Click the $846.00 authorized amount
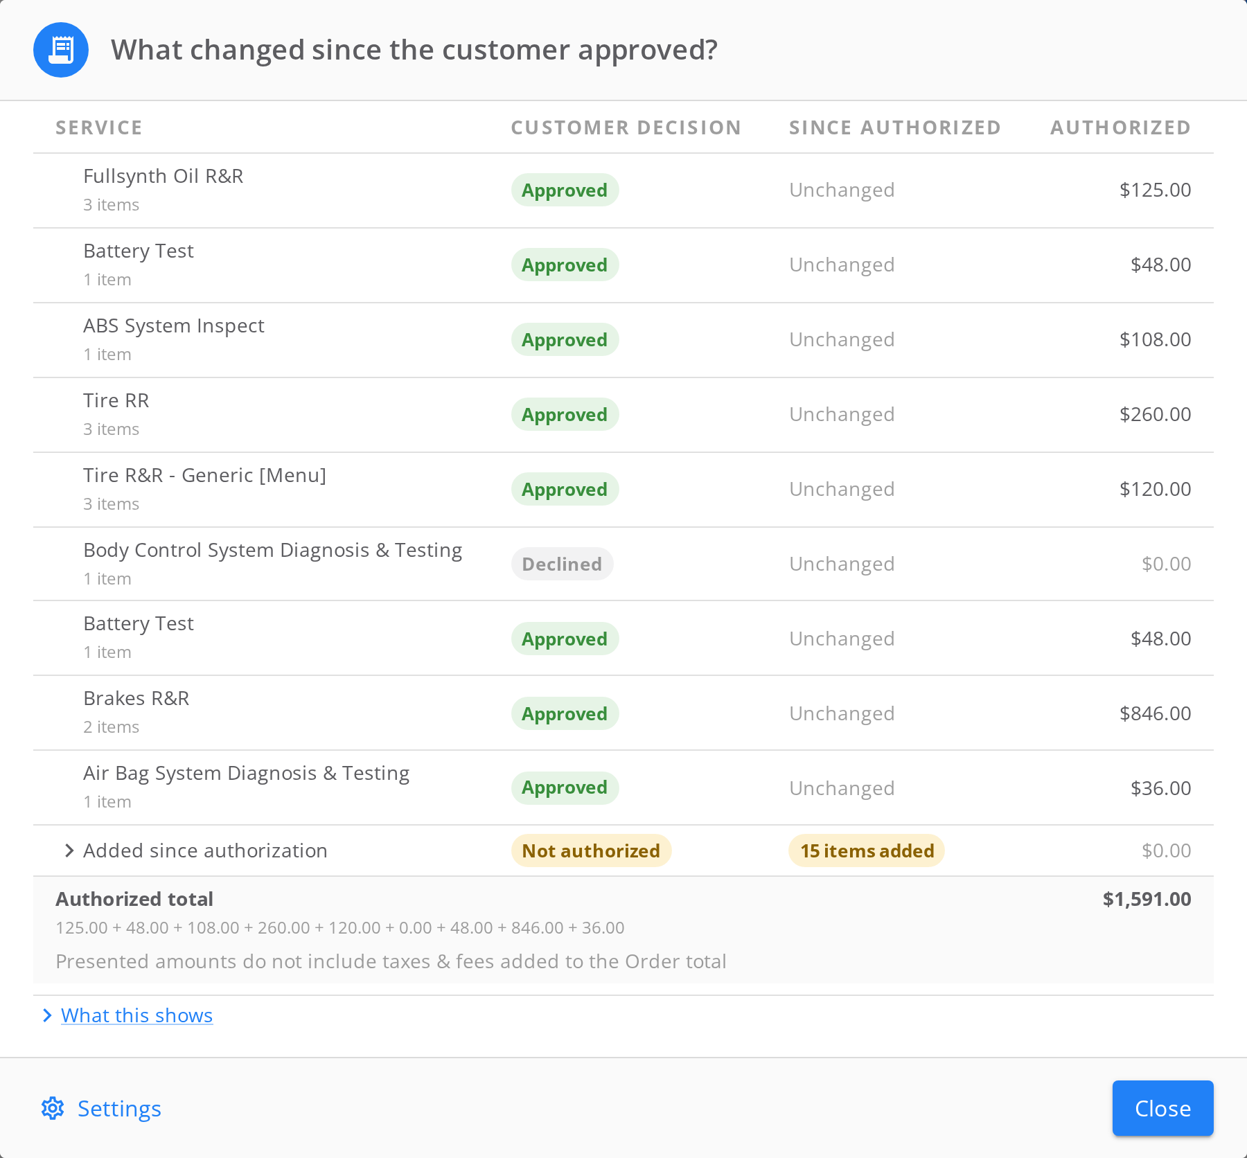Viewport: 1247px width, 1158px height. [1155, 713]
